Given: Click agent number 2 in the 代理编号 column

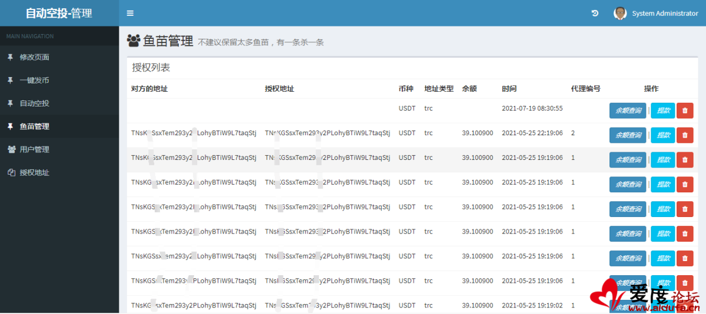Looking at the screenshot, I should 573,133.
